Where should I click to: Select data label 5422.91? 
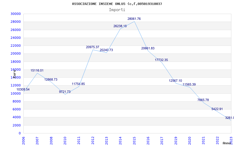[x=217, y=109]
